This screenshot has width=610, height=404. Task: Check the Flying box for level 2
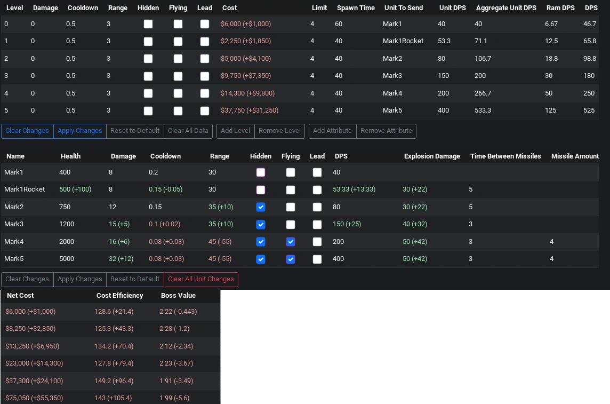[x=178, y=59]
